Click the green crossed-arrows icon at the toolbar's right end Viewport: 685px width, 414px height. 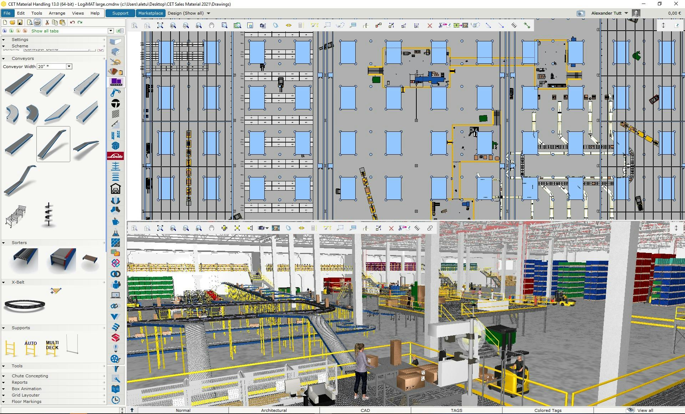[528, 25]
